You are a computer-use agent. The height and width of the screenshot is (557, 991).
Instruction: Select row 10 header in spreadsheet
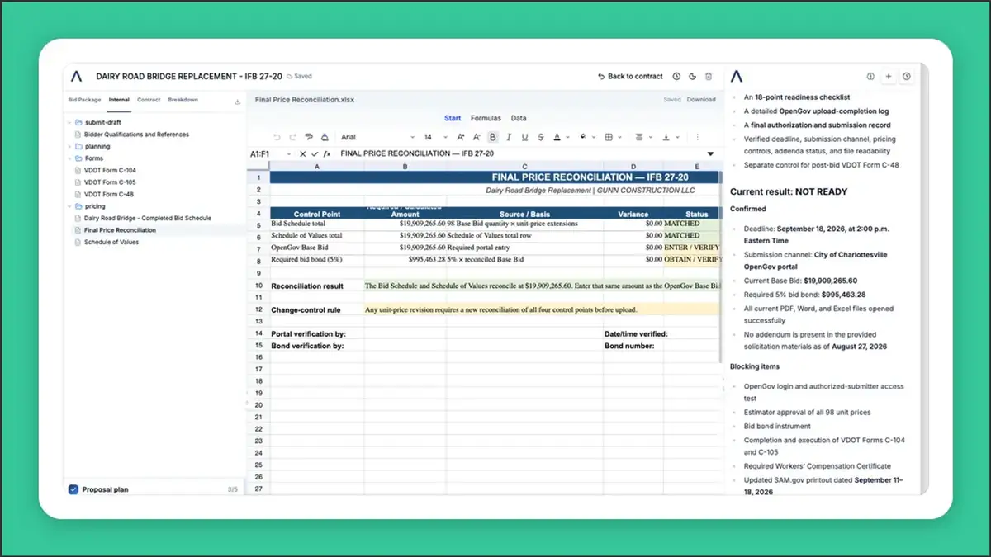(x=258, y=286)
